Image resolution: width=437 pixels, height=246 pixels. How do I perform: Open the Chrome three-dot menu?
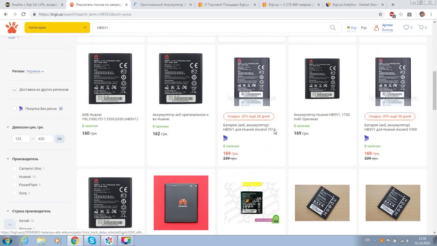coord(431,14)
